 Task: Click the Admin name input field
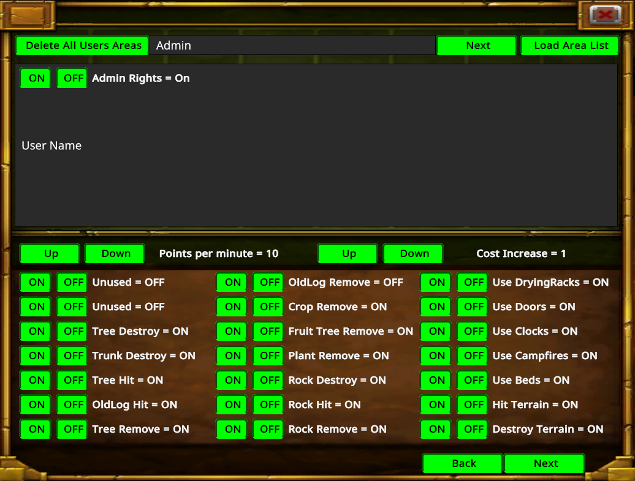point(293,45)
